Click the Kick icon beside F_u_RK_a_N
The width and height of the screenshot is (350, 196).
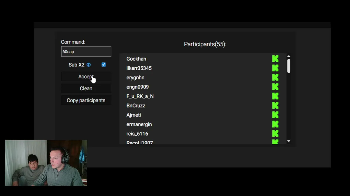(x=275, y=96)
